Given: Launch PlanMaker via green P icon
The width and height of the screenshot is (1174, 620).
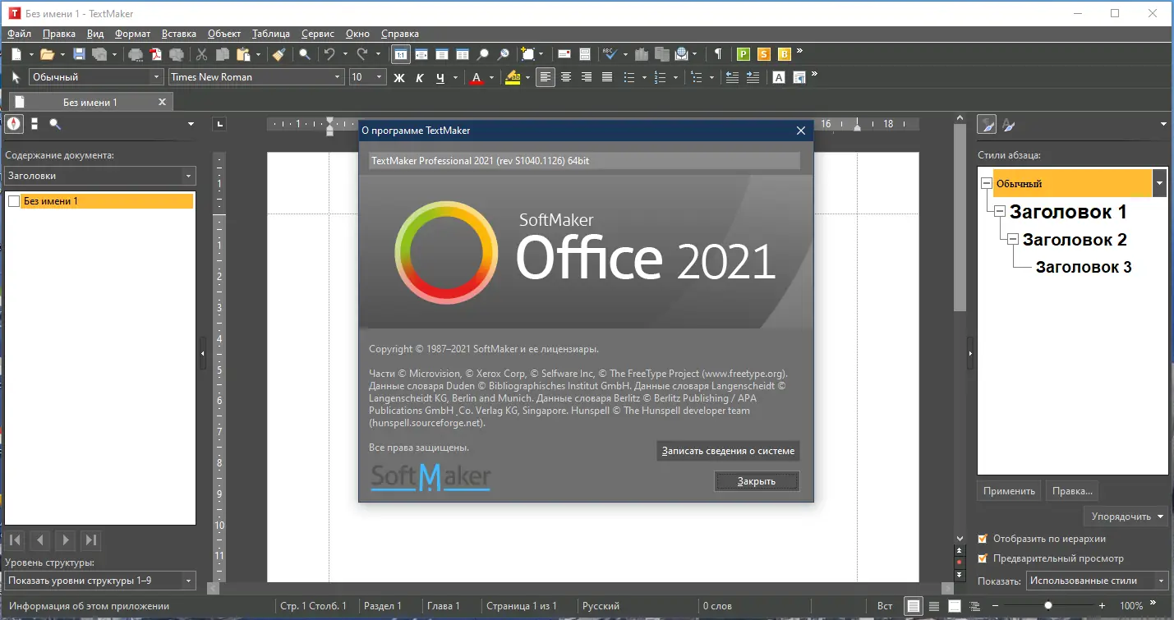Looking at the screenshot, I should click(744, 54).
